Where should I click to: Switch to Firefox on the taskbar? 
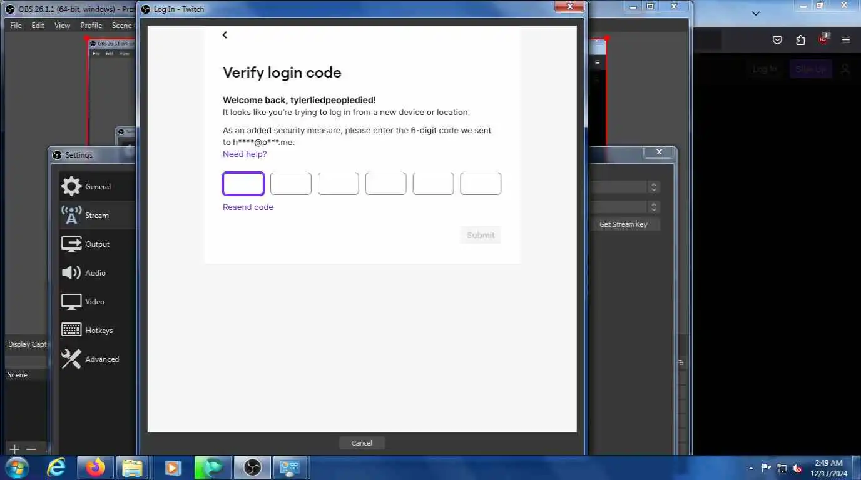pos(95,467)
